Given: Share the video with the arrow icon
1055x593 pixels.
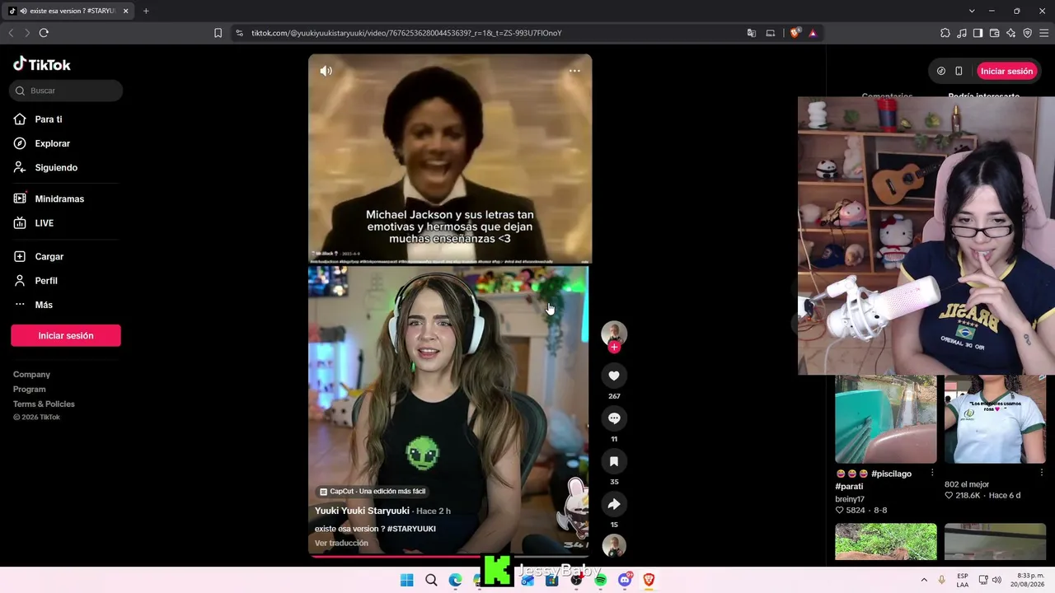Looking at the screenshot, I should (614, 504).
